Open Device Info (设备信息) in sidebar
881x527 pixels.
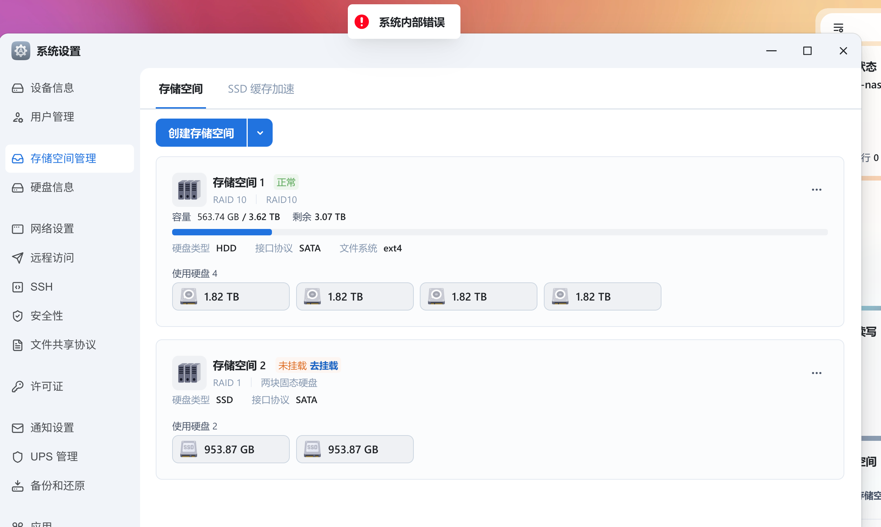pyautogui.click(x=52, y=88)
